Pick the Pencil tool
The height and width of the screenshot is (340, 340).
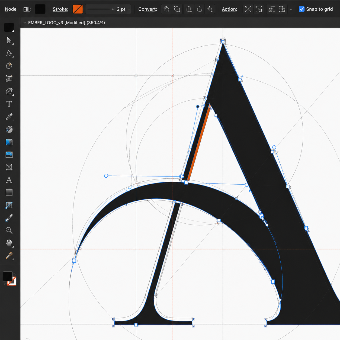pos(9,117)
